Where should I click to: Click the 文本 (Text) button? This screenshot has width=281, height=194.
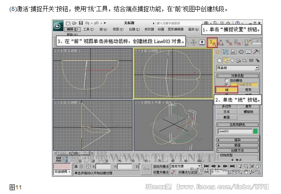pos(227,112)
